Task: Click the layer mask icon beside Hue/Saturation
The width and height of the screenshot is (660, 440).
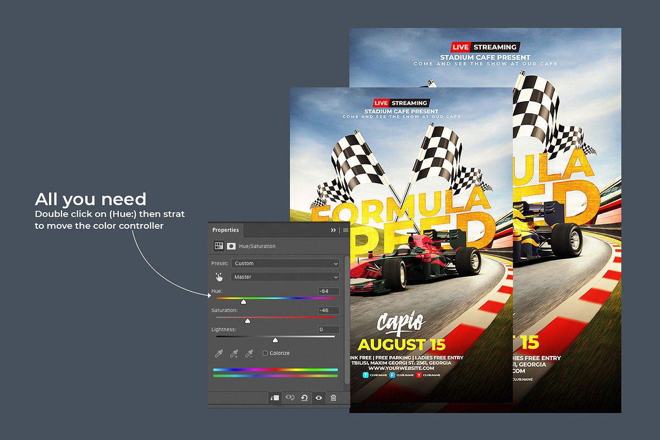Action: pyautogui.click(x=232, y=246)
